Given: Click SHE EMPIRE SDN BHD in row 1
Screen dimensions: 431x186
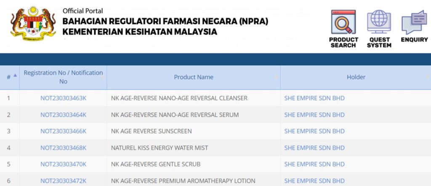Looking at the screenshot, I should [314, 98].
